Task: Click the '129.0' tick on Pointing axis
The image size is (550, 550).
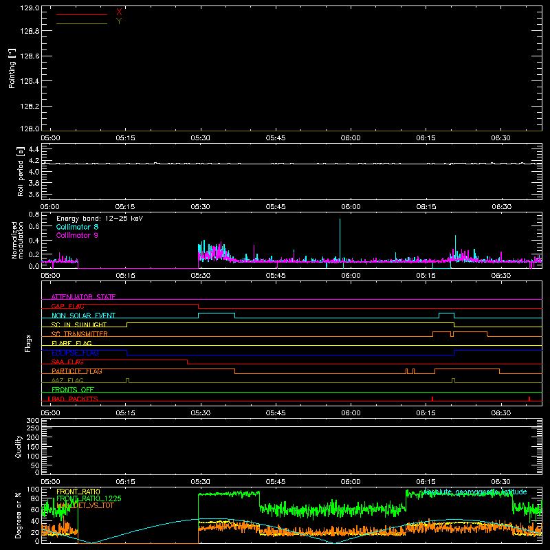Action: [x=30, y=8]
